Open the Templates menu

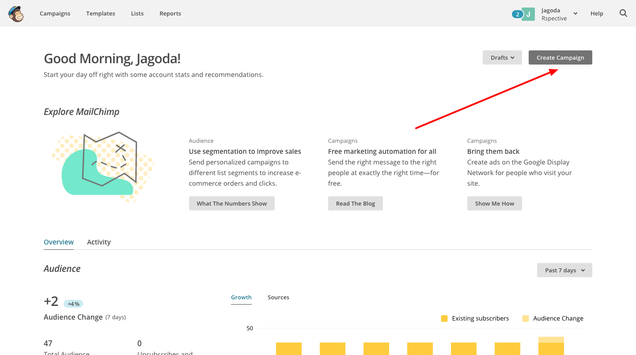click(101, 13)
